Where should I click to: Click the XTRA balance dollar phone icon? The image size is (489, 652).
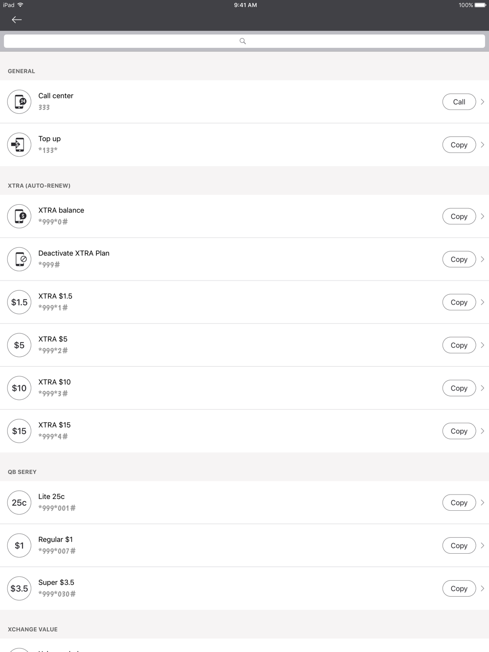(20, 216)
